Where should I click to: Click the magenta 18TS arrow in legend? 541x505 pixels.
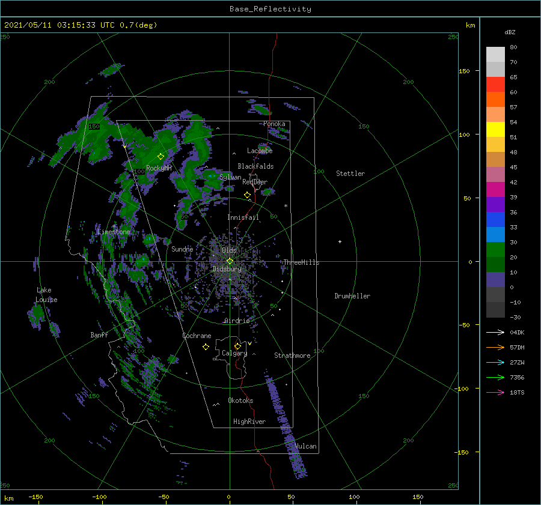[x=495, y=392]
